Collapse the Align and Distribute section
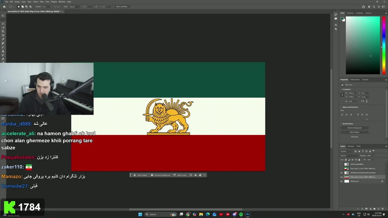This screenshot has width=388, height=218. pyautogui.click(x=341, y=107)
